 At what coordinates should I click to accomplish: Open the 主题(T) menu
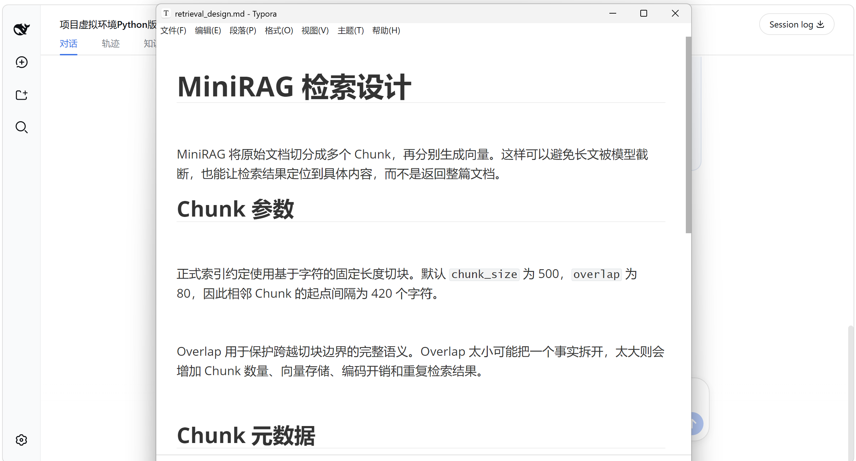coord(351,31)
